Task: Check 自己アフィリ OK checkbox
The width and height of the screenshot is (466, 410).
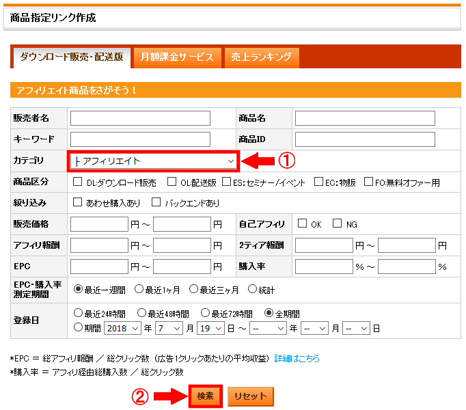Action: click(302, 223)
